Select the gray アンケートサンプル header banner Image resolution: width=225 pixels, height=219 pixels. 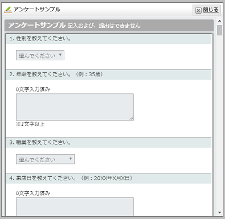[x=109, y=25]
